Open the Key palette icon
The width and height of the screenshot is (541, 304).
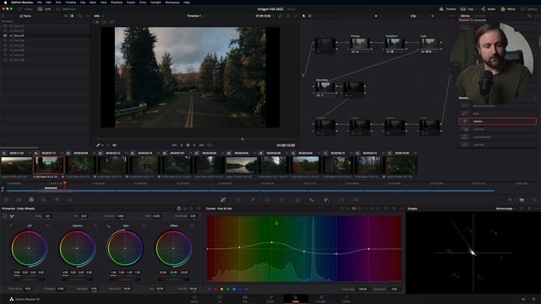326,199
